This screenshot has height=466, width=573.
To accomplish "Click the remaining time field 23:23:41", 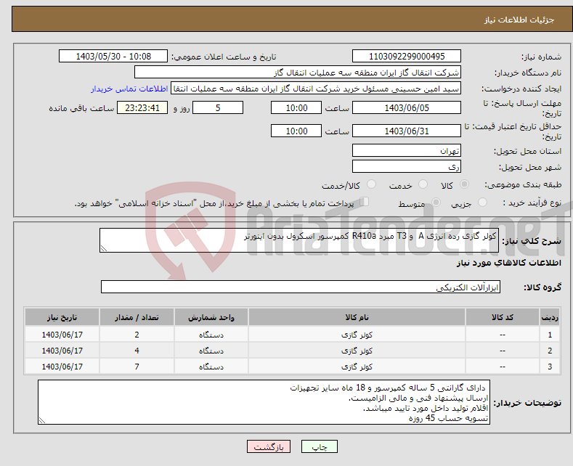I will click(x=142, y=107).
